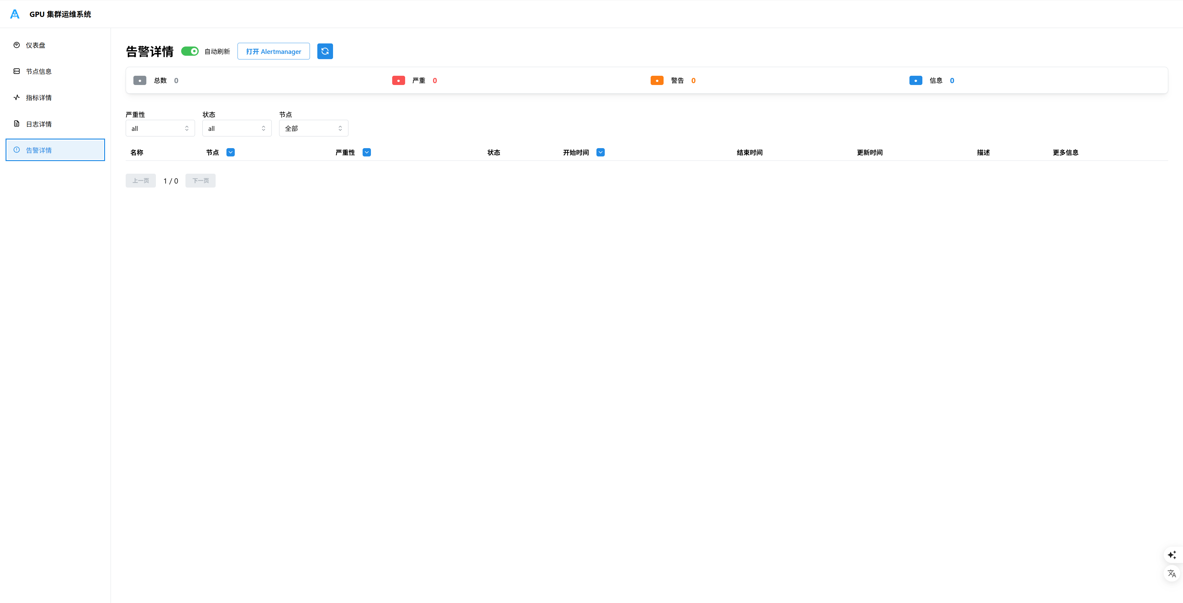Viewport: 1183px width, 603px height.
Task: Open the 节点 filter dropdown showing 全部
Action: [x=313, y=128]
